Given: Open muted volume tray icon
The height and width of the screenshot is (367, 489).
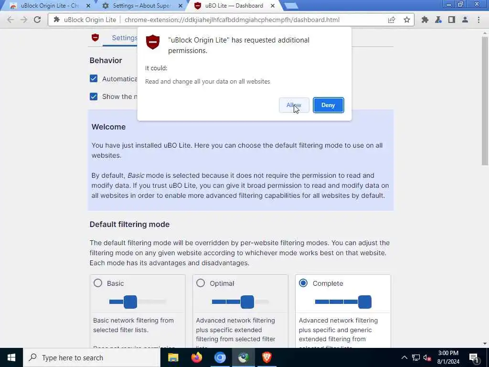Looking at the screenshot, I should point(427,357).
